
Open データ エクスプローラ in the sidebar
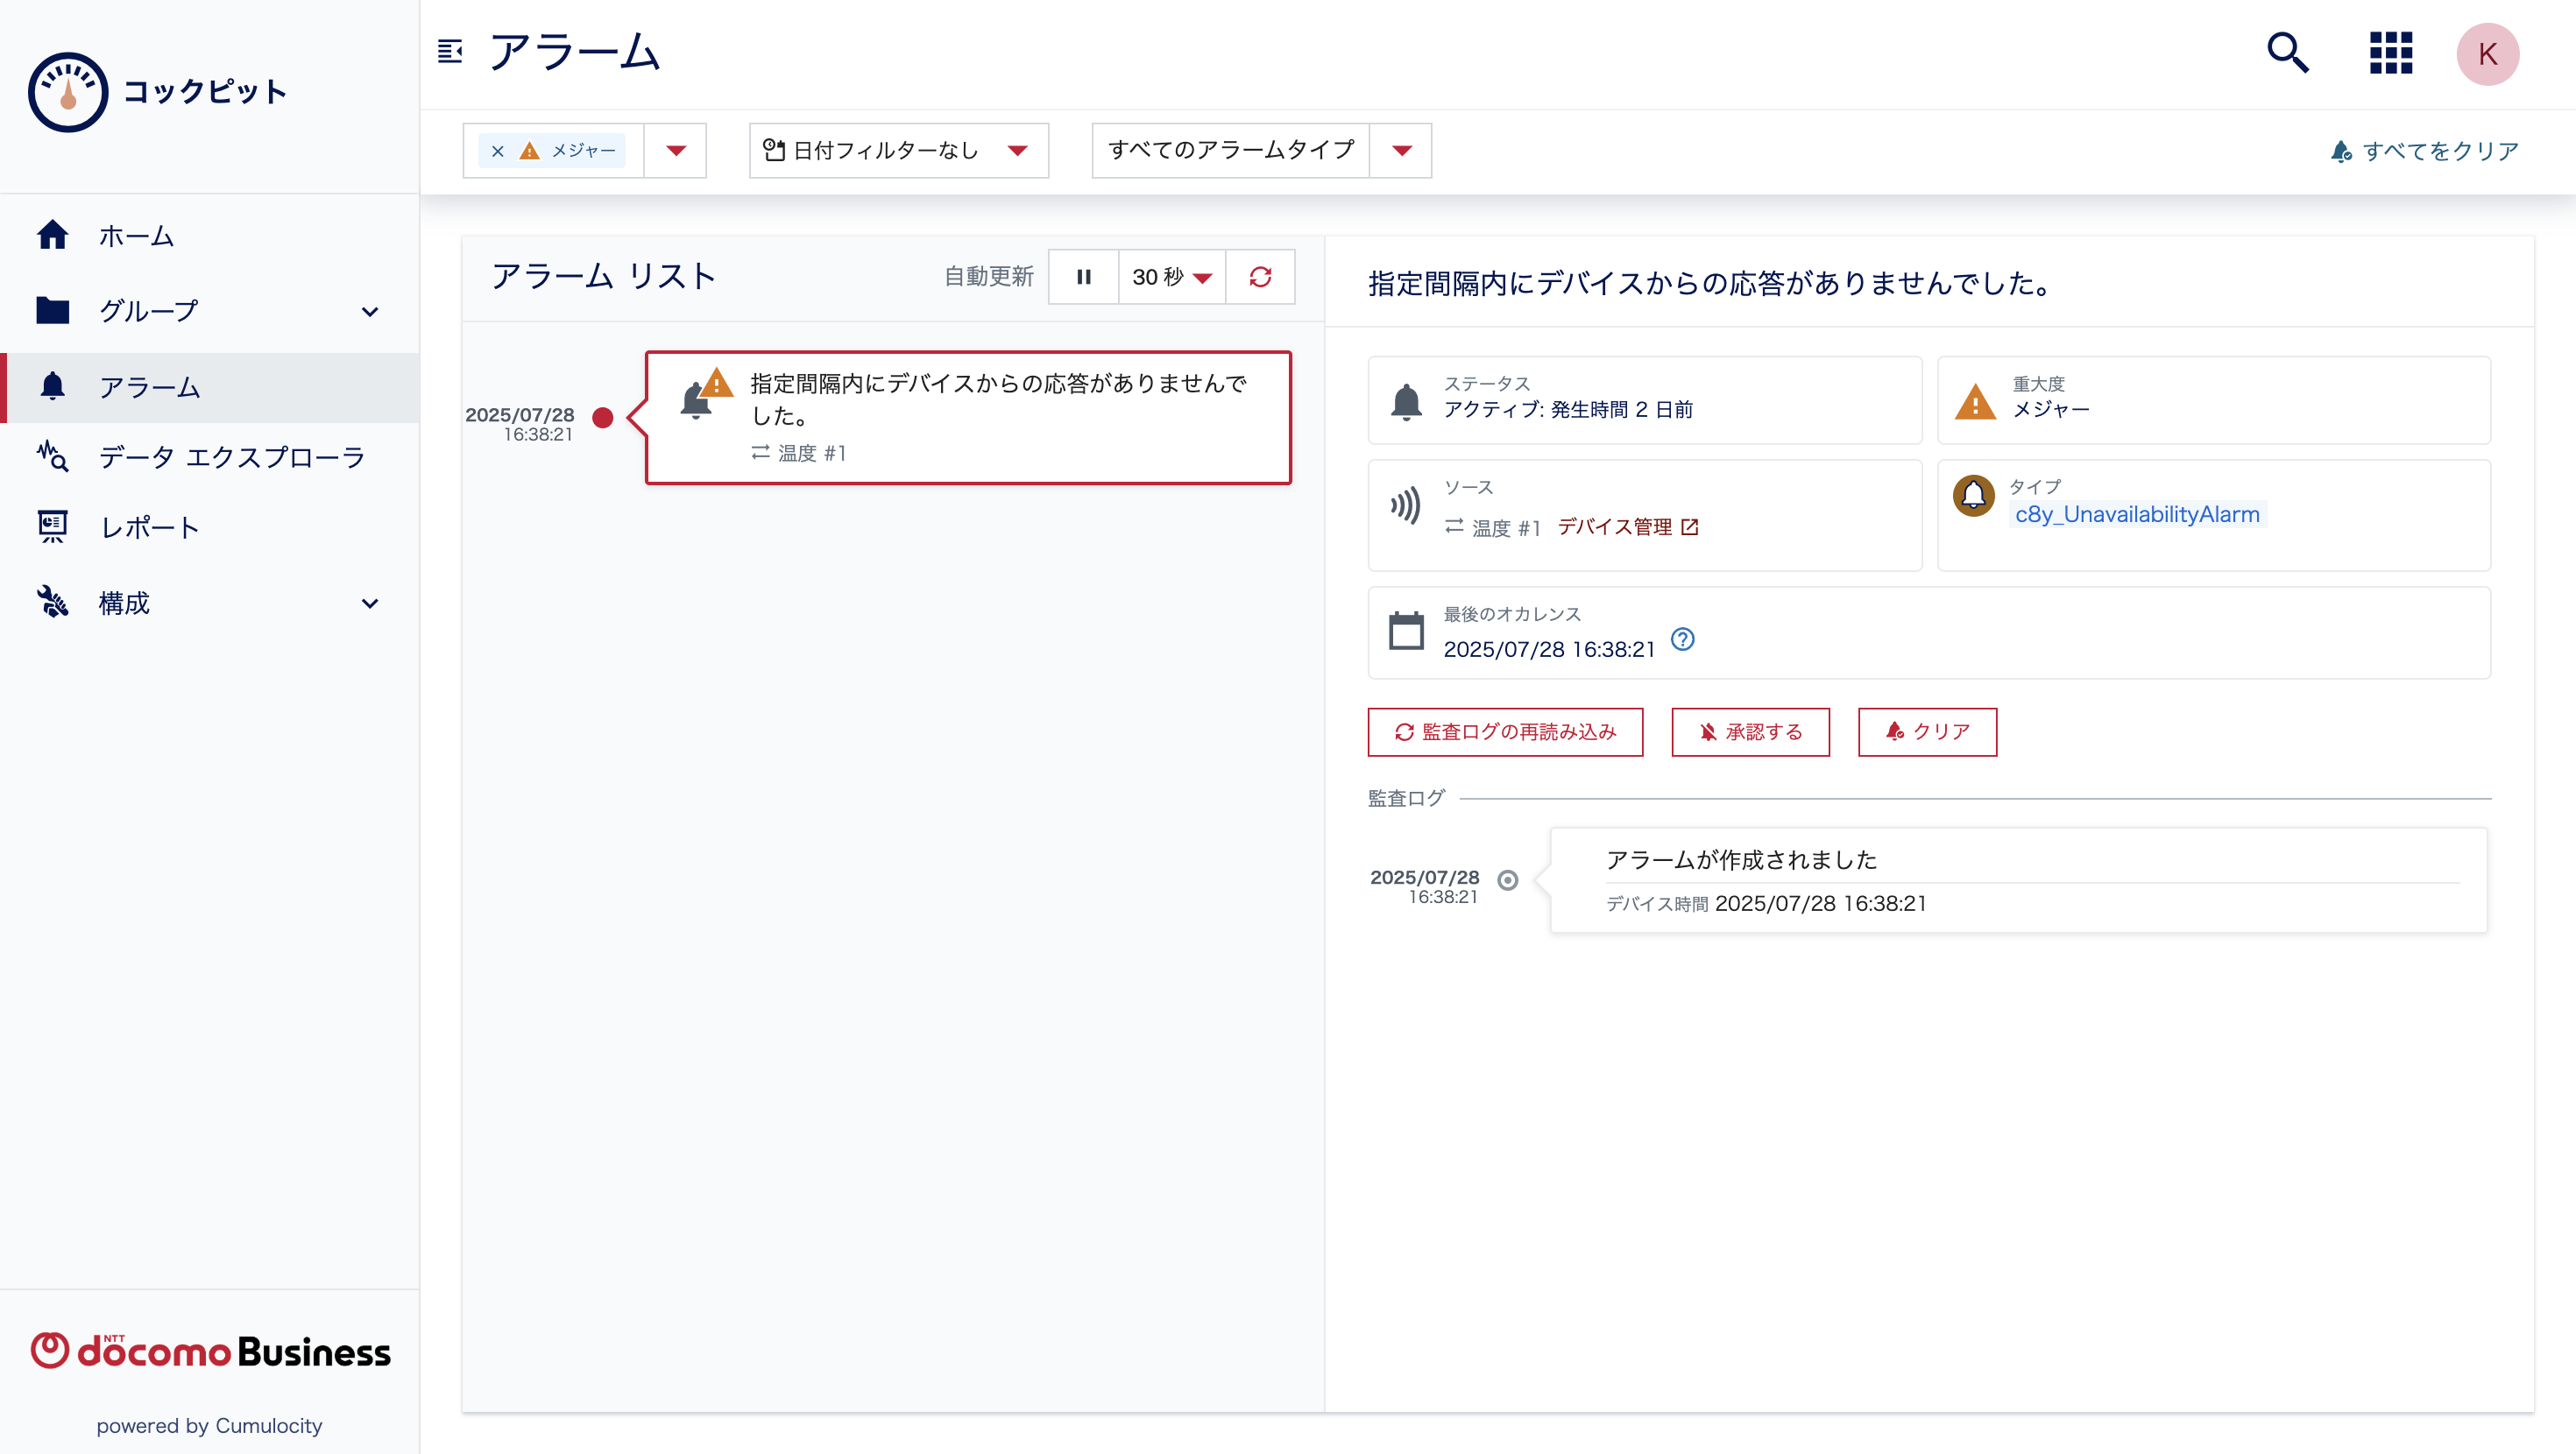[x=209, y=457]
